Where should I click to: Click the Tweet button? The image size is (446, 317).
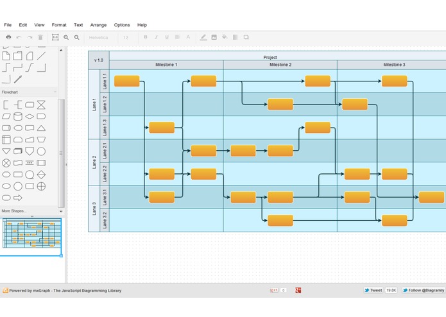[373, 290]
